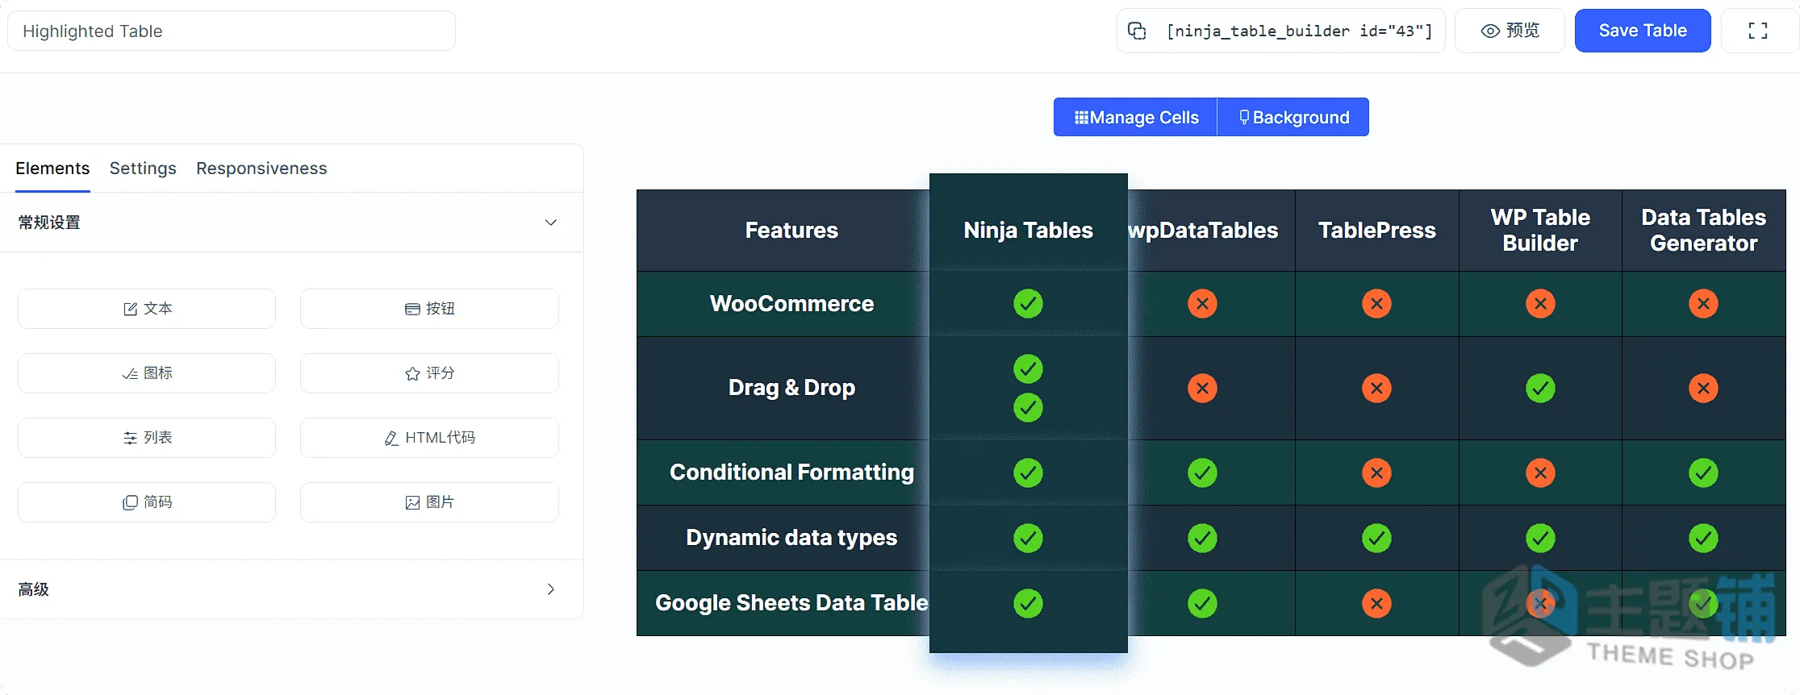Add an HTML代码 element
Viewport: 1800px width, 695px height.
click(x=429, y=438)
